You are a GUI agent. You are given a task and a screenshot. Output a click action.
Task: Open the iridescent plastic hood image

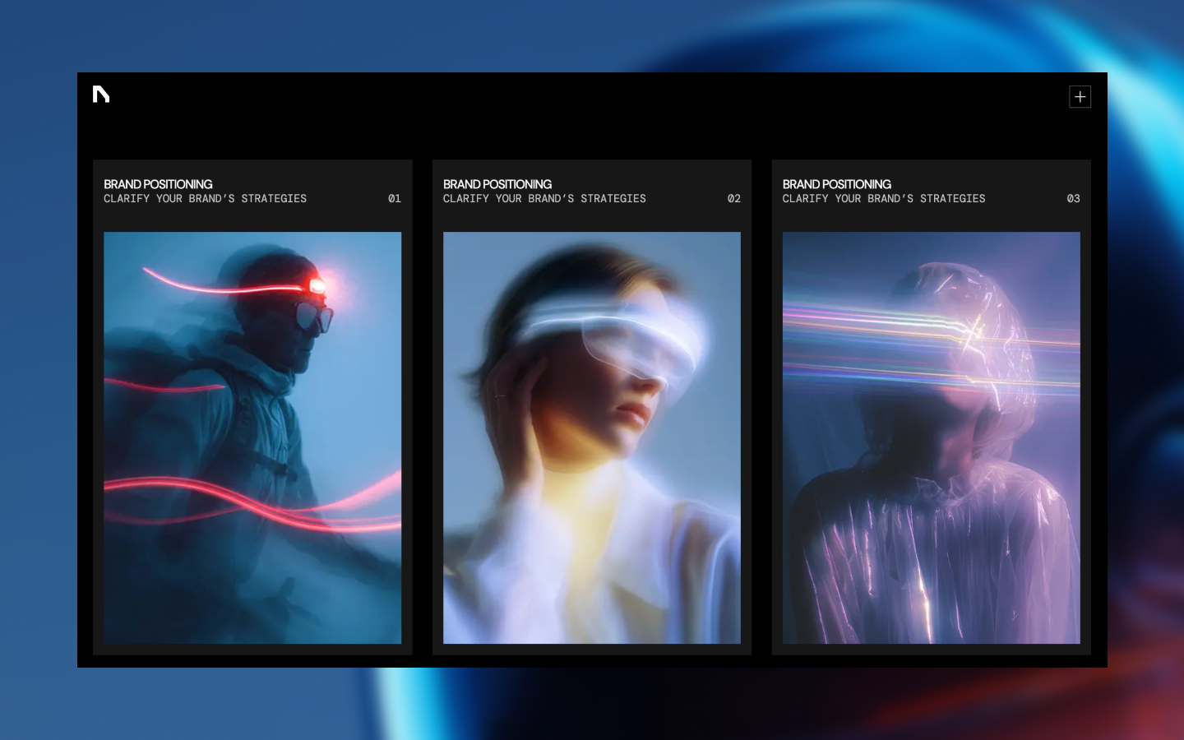[932, 437]
